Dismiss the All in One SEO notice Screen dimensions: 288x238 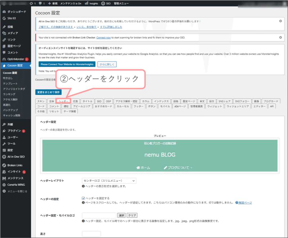[280, 21]
